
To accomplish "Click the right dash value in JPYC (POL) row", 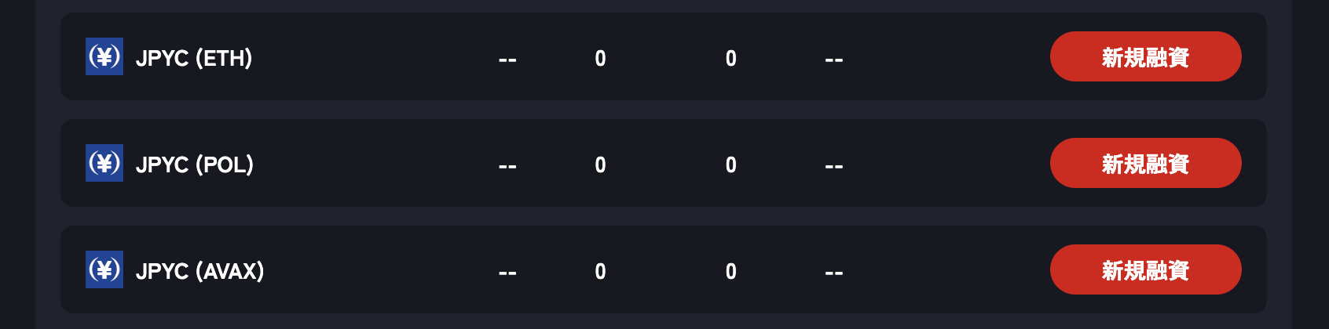I will click(x=834, y=166).
